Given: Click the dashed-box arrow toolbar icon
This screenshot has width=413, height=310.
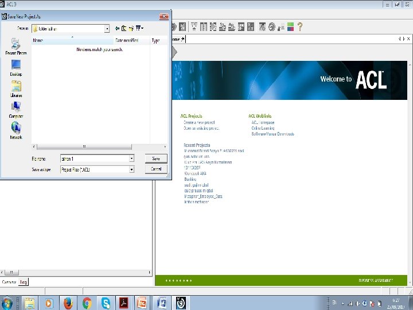Looking at the screenshot, I should click(213, 26).
